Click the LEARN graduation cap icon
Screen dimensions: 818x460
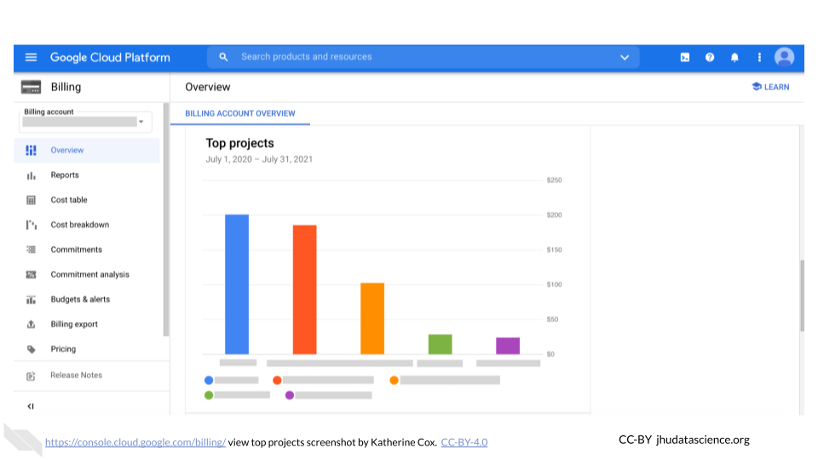click(757, 87)
